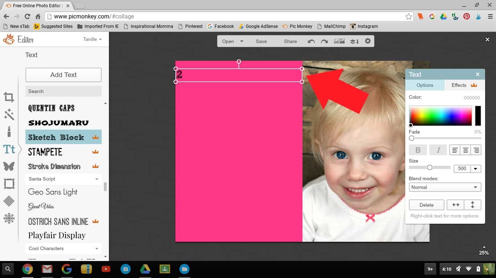Screen dimensions: 496x278
Task: Open the Effects magic wand tool
Action: tap(9, 115)
